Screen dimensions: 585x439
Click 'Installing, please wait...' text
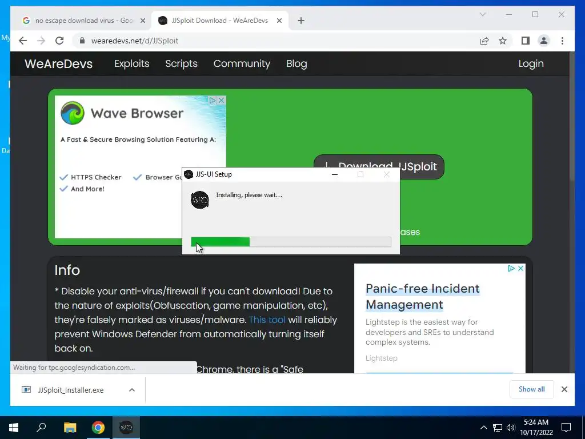click(x=249, y=195)
